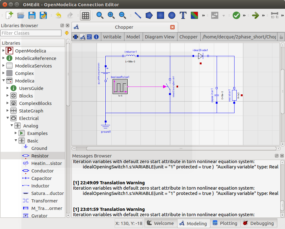The height and width of the screenshot is (229, 285).
Task: Click the diagram horizontal scrollbar
Action: pyautogui.click(x=181, y=149)
